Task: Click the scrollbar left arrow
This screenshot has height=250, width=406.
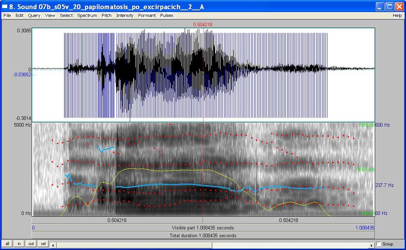Action: click(53, 245)
